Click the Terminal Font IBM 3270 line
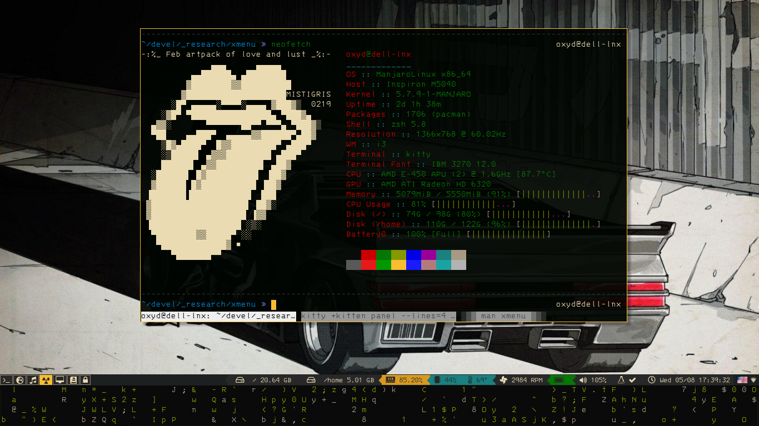Screen dimensions: 759x426 point(421,164)
